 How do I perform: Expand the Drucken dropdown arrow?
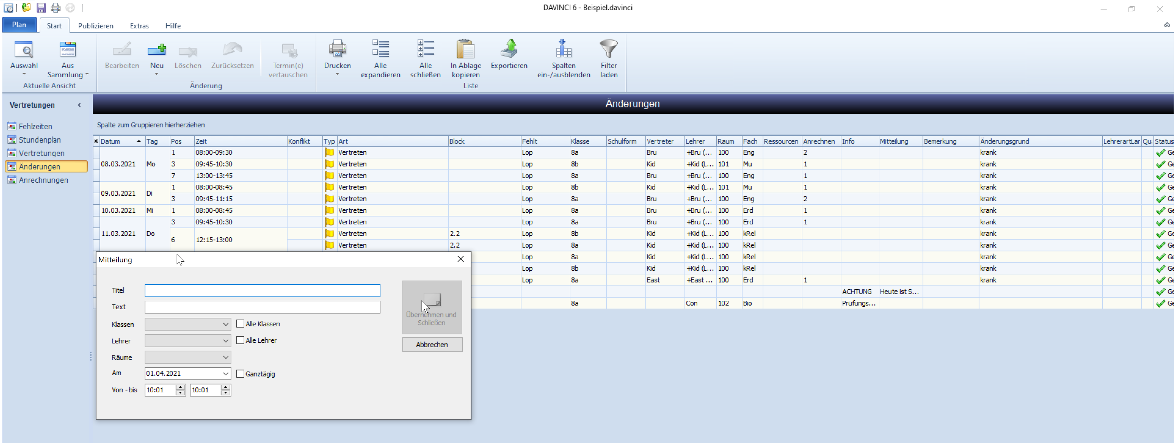point(337,74)
